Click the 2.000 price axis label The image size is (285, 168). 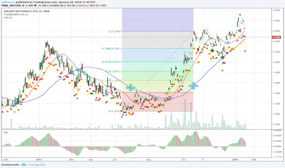point(276,62)
